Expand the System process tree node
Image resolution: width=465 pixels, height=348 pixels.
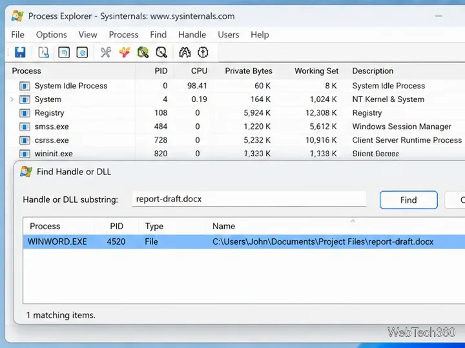click(12, 99)
